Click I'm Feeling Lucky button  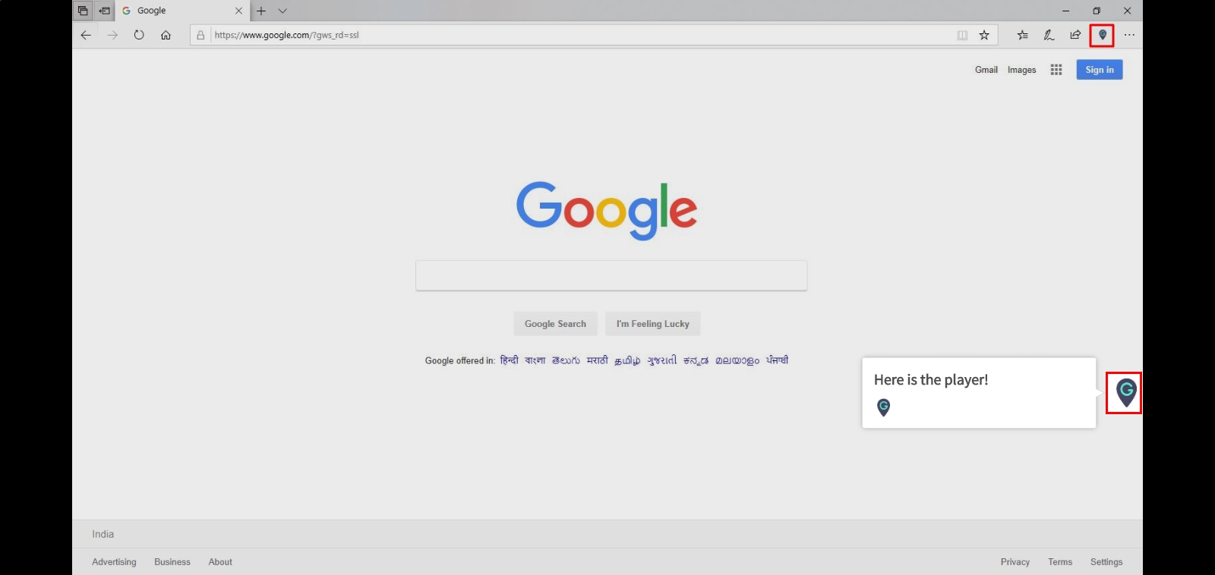pos(653,324)
